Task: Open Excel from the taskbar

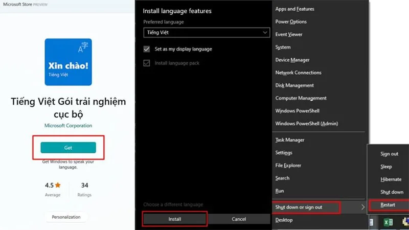Action: coord(388,222)
